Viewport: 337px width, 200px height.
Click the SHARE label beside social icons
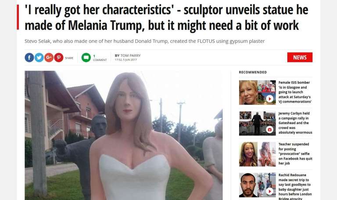(69, 58)
